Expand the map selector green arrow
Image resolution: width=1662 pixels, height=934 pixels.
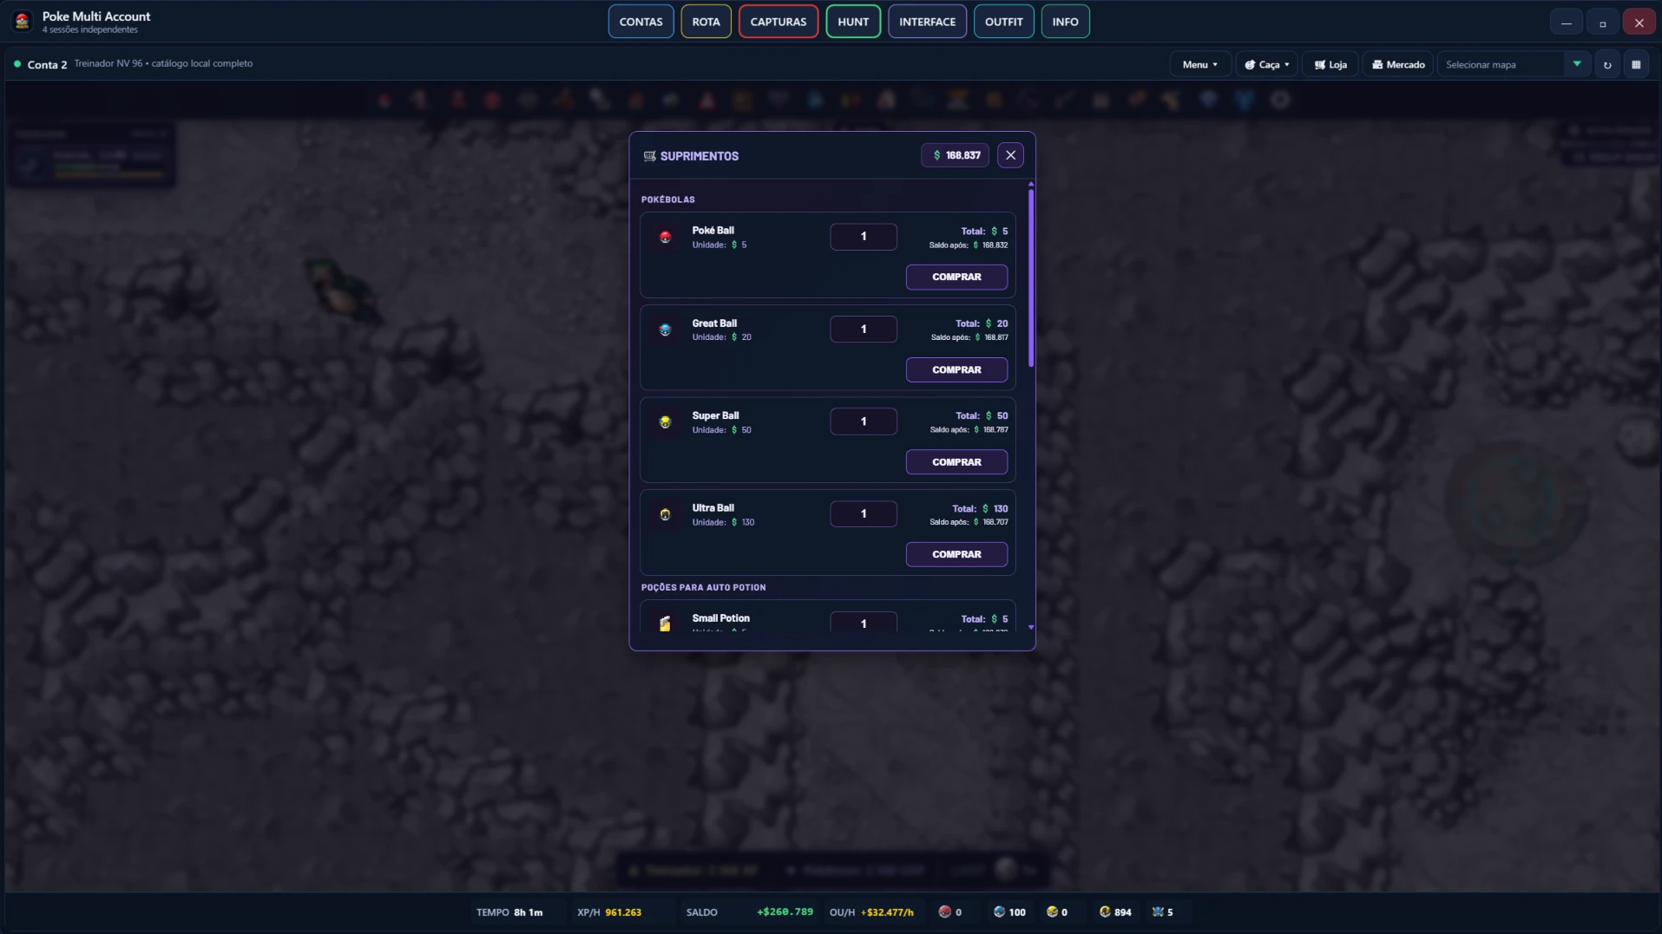pyautogui.click(x=1577, y=64)
